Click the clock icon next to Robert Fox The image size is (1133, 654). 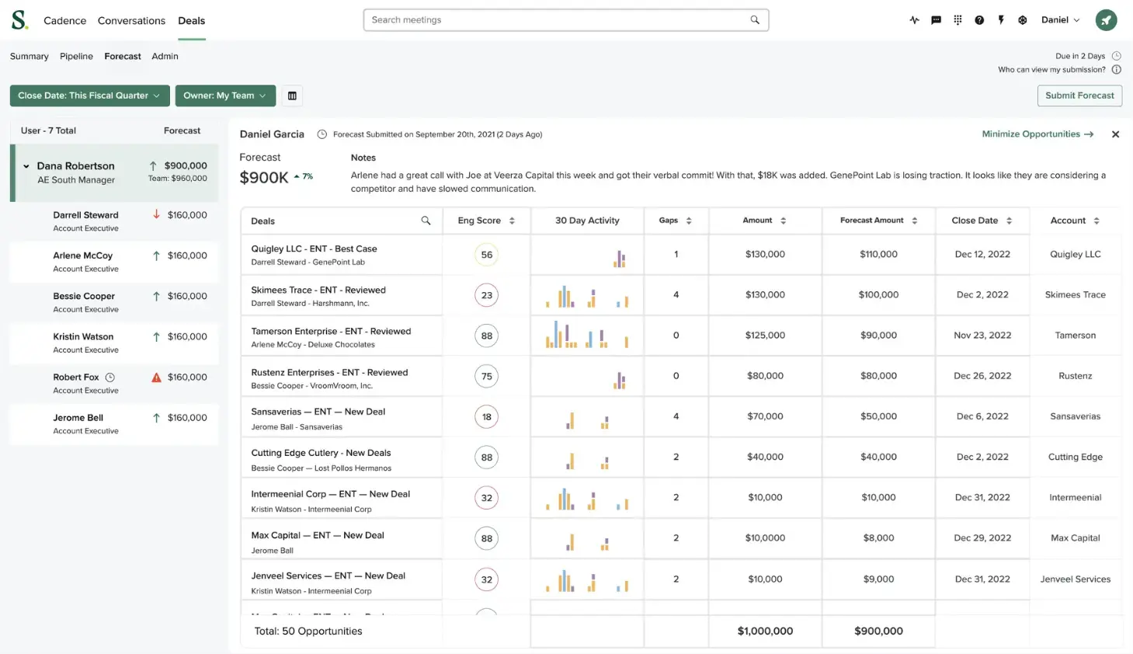click(109, 377)
